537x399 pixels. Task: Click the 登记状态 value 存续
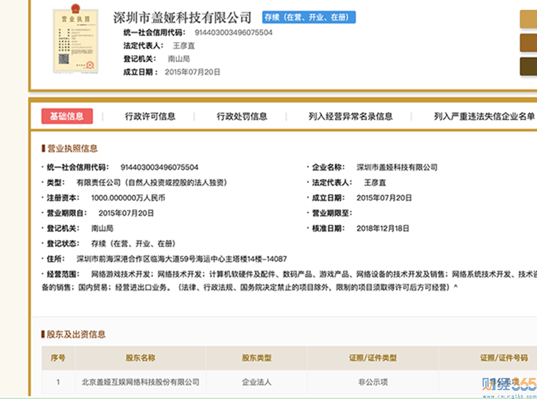pos(133,244)
